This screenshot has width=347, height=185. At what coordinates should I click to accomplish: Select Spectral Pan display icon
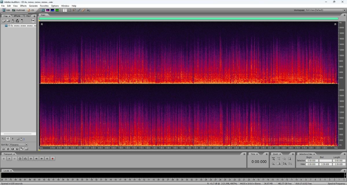(52, 10)
